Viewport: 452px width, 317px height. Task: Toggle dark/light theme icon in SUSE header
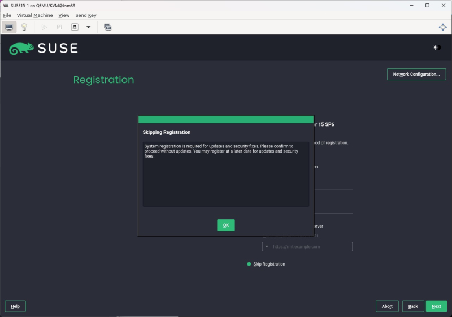[437, 47]
